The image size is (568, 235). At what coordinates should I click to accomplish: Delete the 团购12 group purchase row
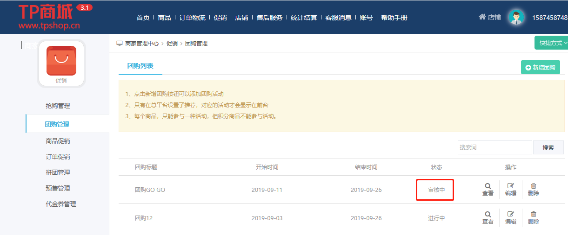(533, 214)
